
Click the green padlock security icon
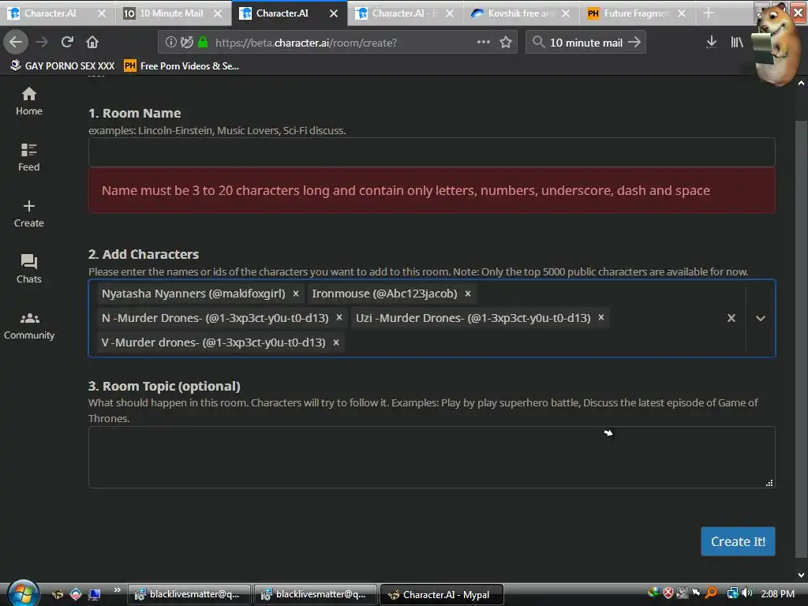(203, 43)
